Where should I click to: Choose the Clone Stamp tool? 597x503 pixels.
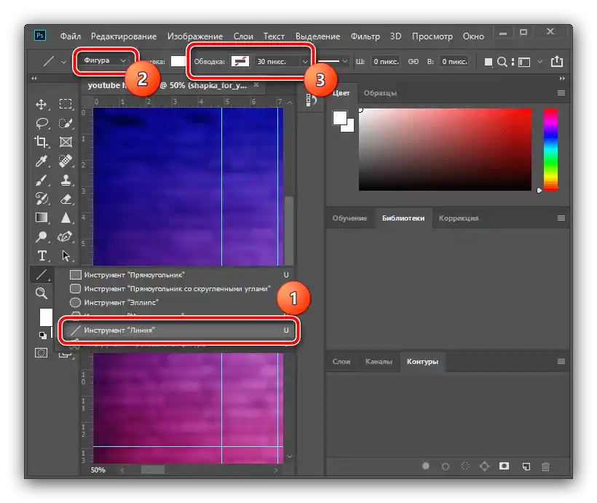tap(66, 180)
